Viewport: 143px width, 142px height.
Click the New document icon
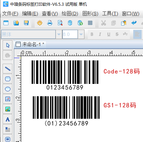(6, 23)
